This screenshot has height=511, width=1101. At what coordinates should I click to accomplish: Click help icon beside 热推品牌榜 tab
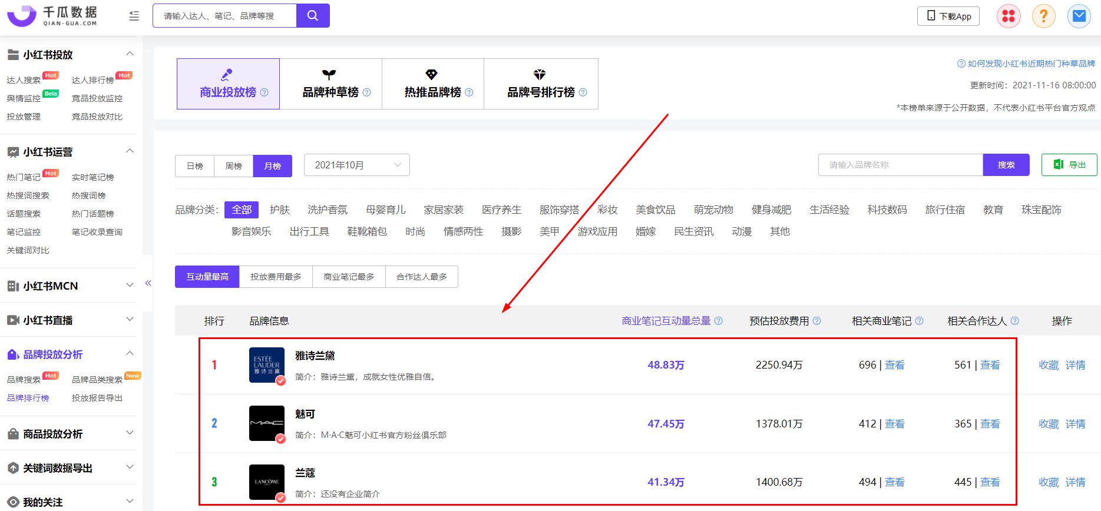point(470,92)
